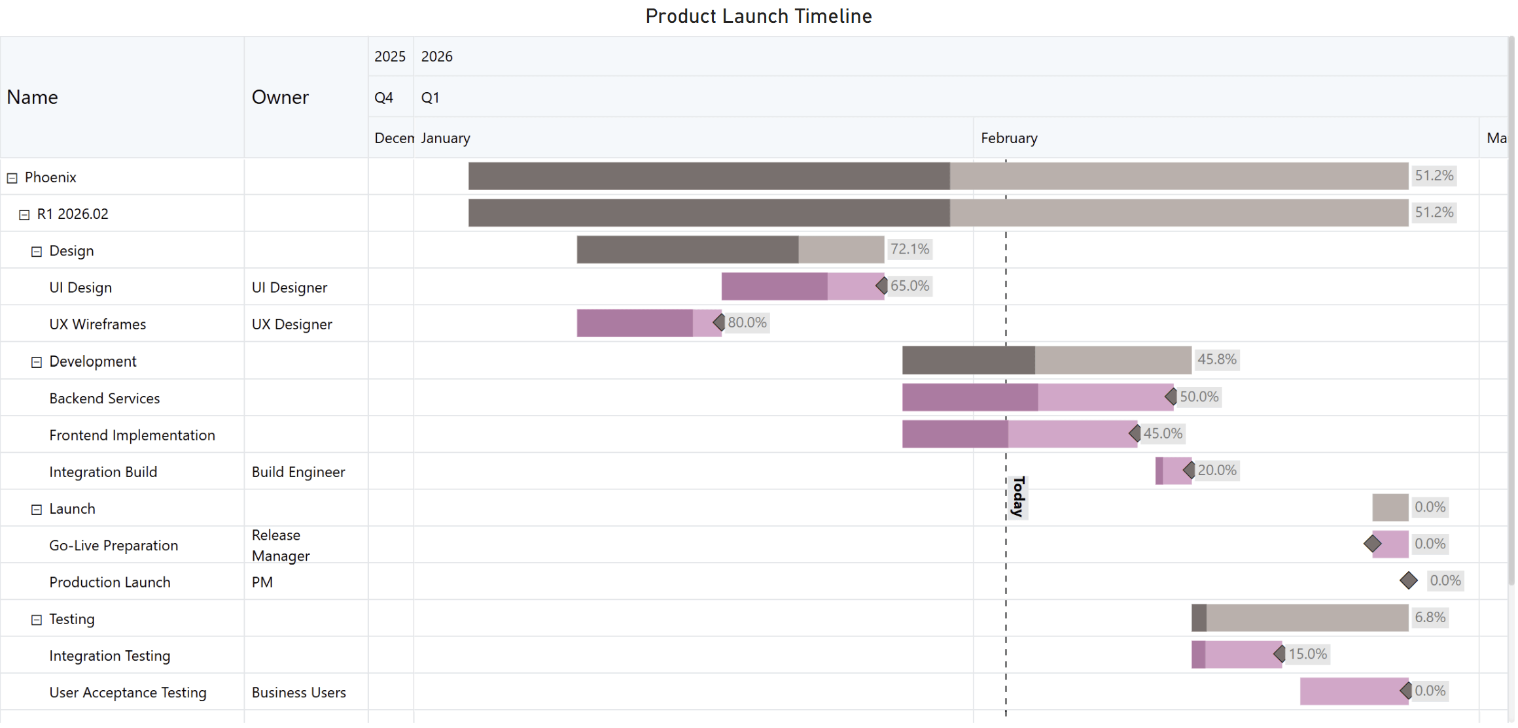
Task: Collapse the Design task group
Action: click(37, 252)
